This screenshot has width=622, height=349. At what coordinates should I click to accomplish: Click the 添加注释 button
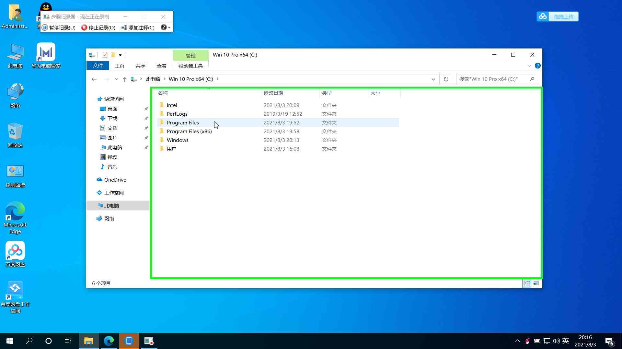pos(138,28)
